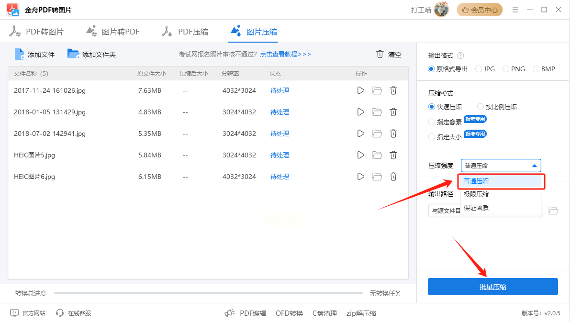Image resolution: width=570 pixels, height=322 pixels.
Task: Click the 添加文件夹 add folder icon
Action: click(x=73, y=54)
